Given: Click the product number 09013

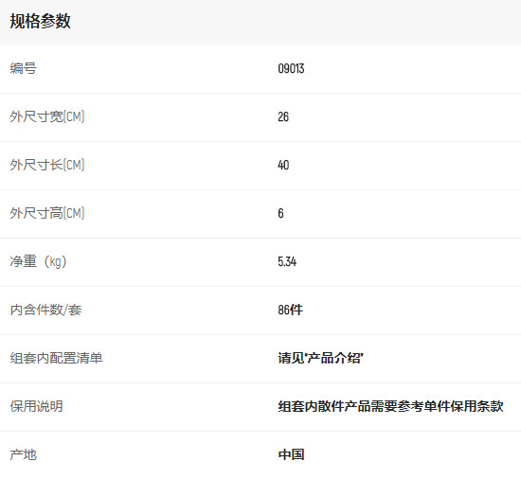Looking at the screenshot, I should pos(291,69).
